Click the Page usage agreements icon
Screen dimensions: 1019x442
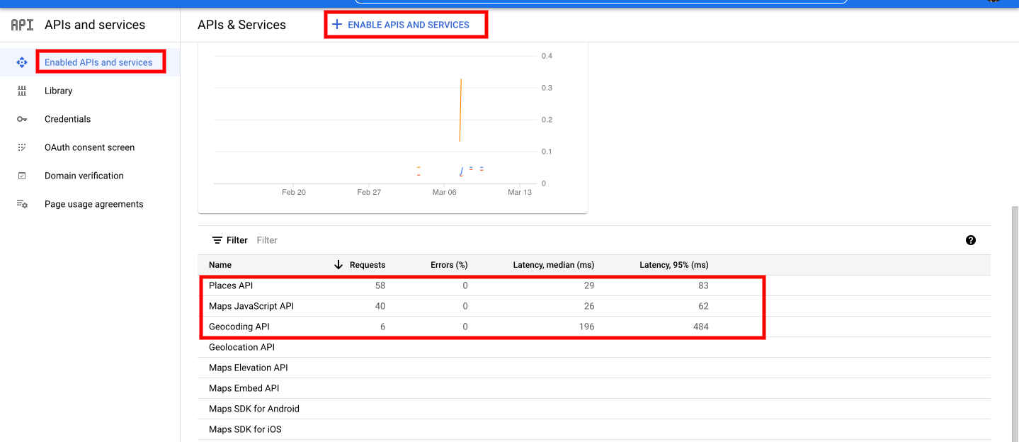[x=22, y=204]
